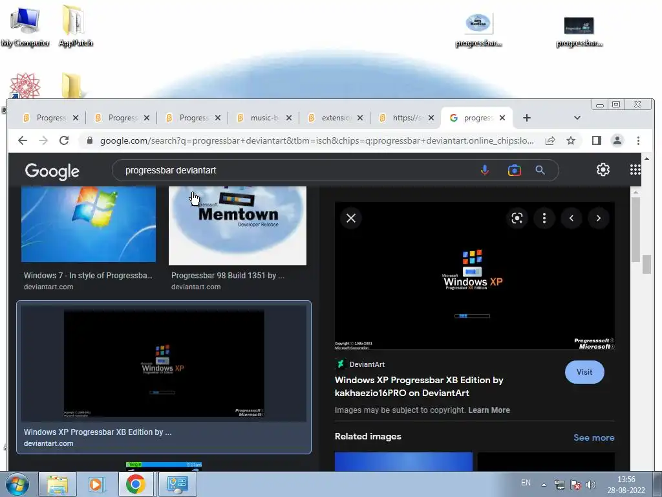Bookmark this page with the star icon
This screenshot has width=662, height=497.
point(571,140)
